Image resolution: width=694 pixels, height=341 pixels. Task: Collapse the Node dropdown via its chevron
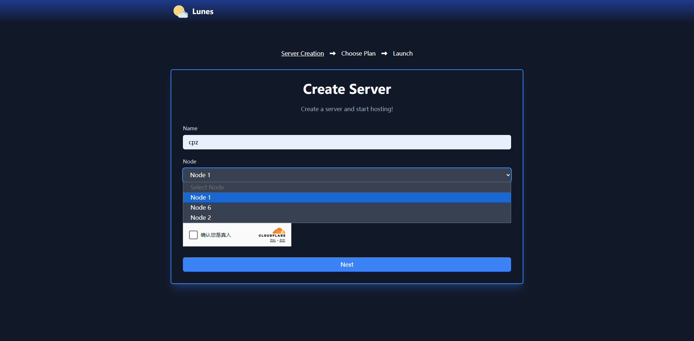click(508, 175)
